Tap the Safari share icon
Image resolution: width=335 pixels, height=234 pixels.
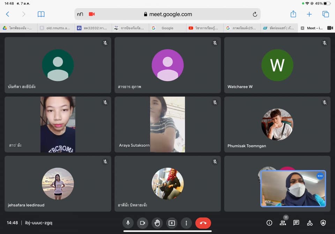tap(293, 14)
